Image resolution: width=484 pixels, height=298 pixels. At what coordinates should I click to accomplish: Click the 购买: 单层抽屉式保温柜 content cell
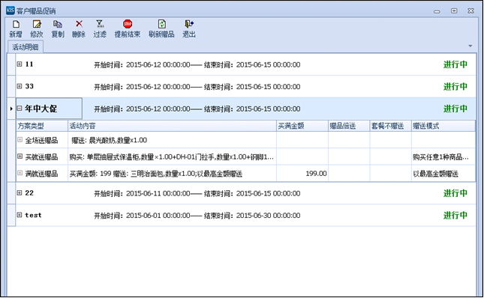[x=172, y=157]
